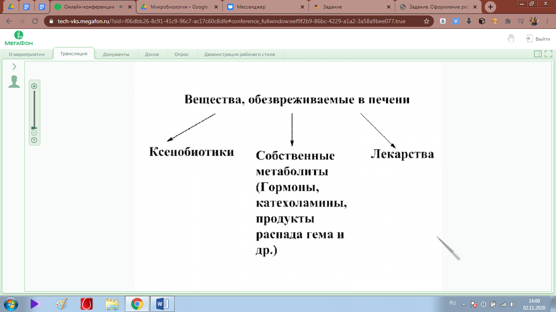Raise hand in the conference
Image resolution: width=556 pixels, height=312 pixels.
[x=511, y=39]
